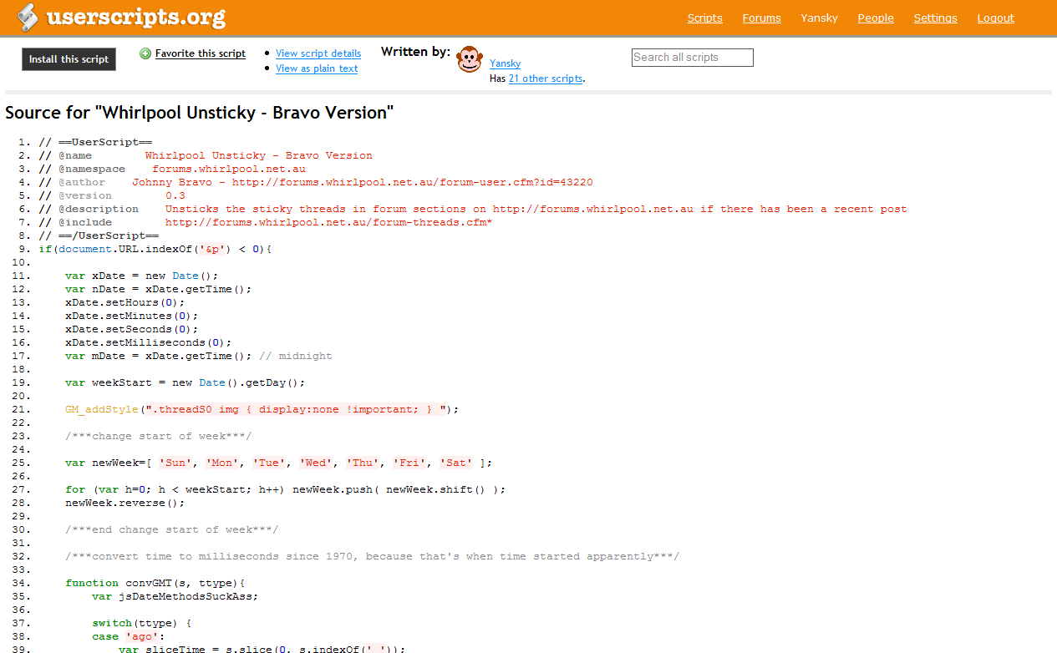Click the version value '0.3'
1057x653 pixels.
click(x=175, y=195)
